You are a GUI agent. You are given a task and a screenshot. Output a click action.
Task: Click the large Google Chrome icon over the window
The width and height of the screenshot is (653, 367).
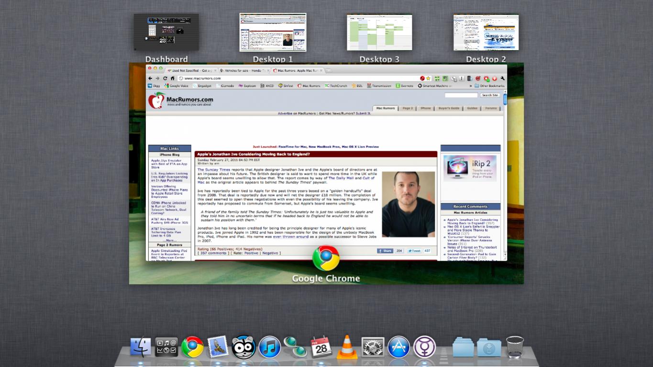coord(326,258)
